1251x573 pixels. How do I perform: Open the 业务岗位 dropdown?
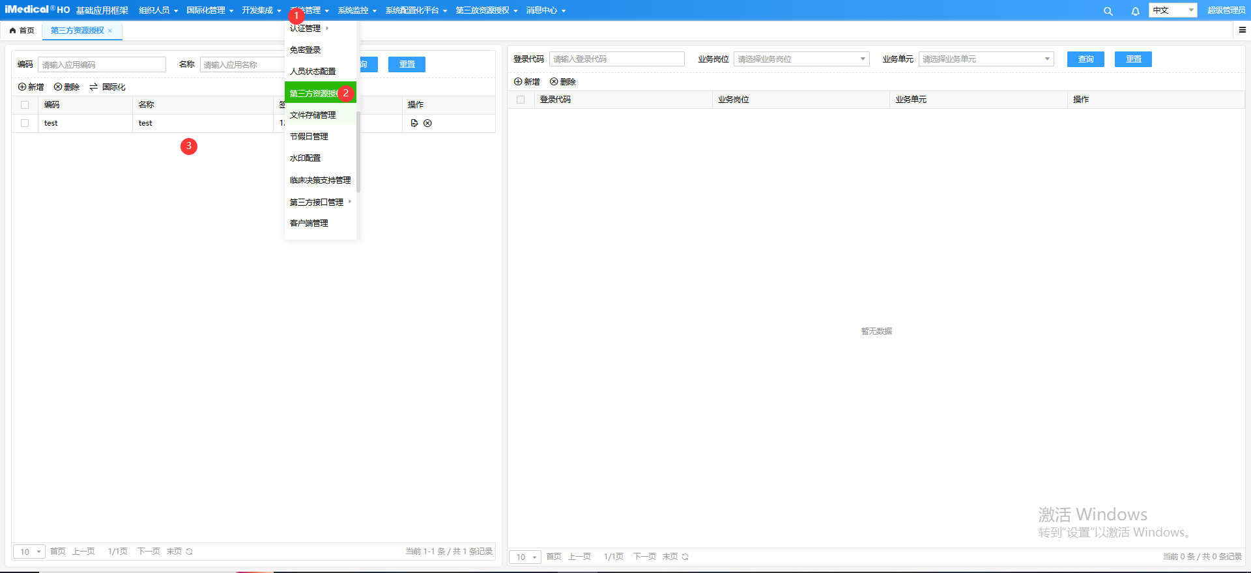(x=801, y=59)
